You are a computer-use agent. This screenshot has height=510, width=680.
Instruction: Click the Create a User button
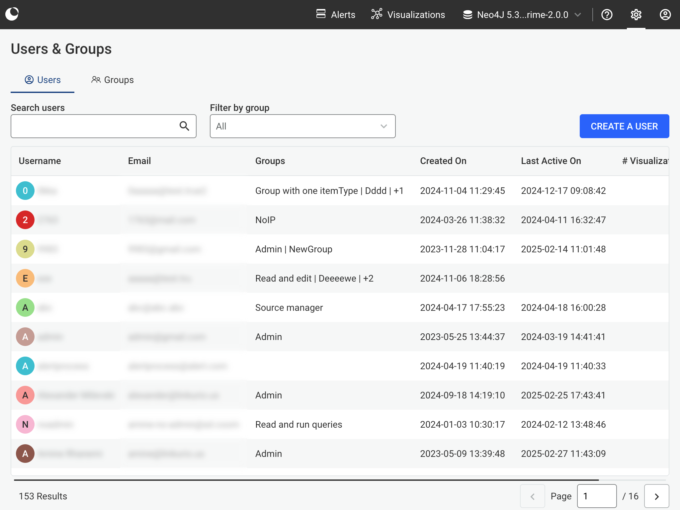point(624,126)
